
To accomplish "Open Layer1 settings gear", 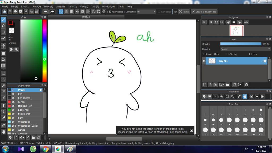I will click(265, 61).
